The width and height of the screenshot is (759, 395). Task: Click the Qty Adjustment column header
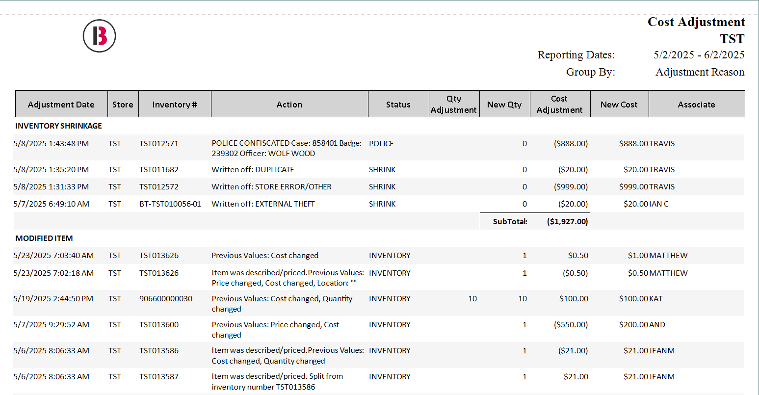[x=454, y=104]
